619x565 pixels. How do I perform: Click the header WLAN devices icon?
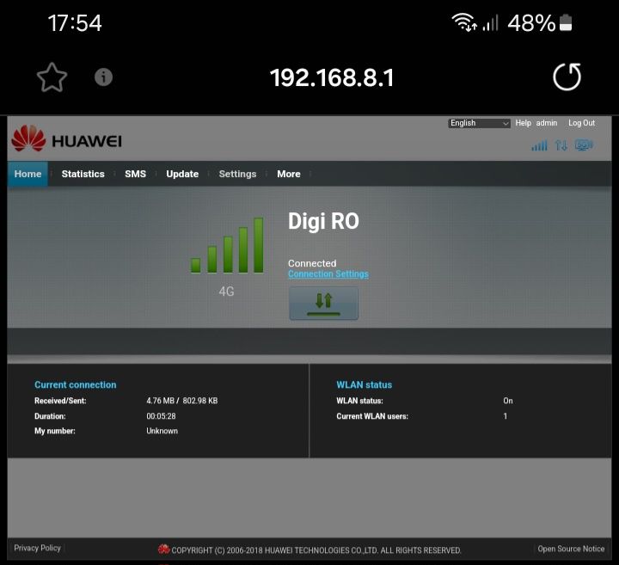(584, 145)
